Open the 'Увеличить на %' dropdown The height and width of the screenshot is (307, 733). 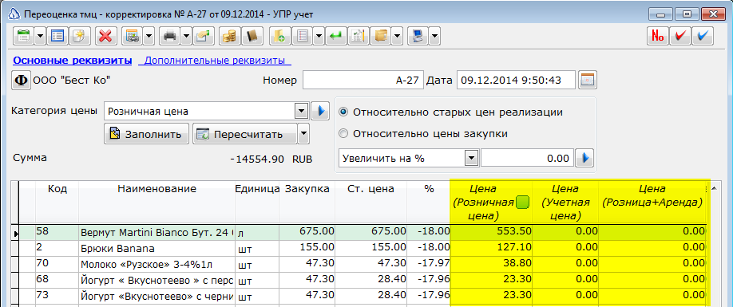click(x=471, y=158)
